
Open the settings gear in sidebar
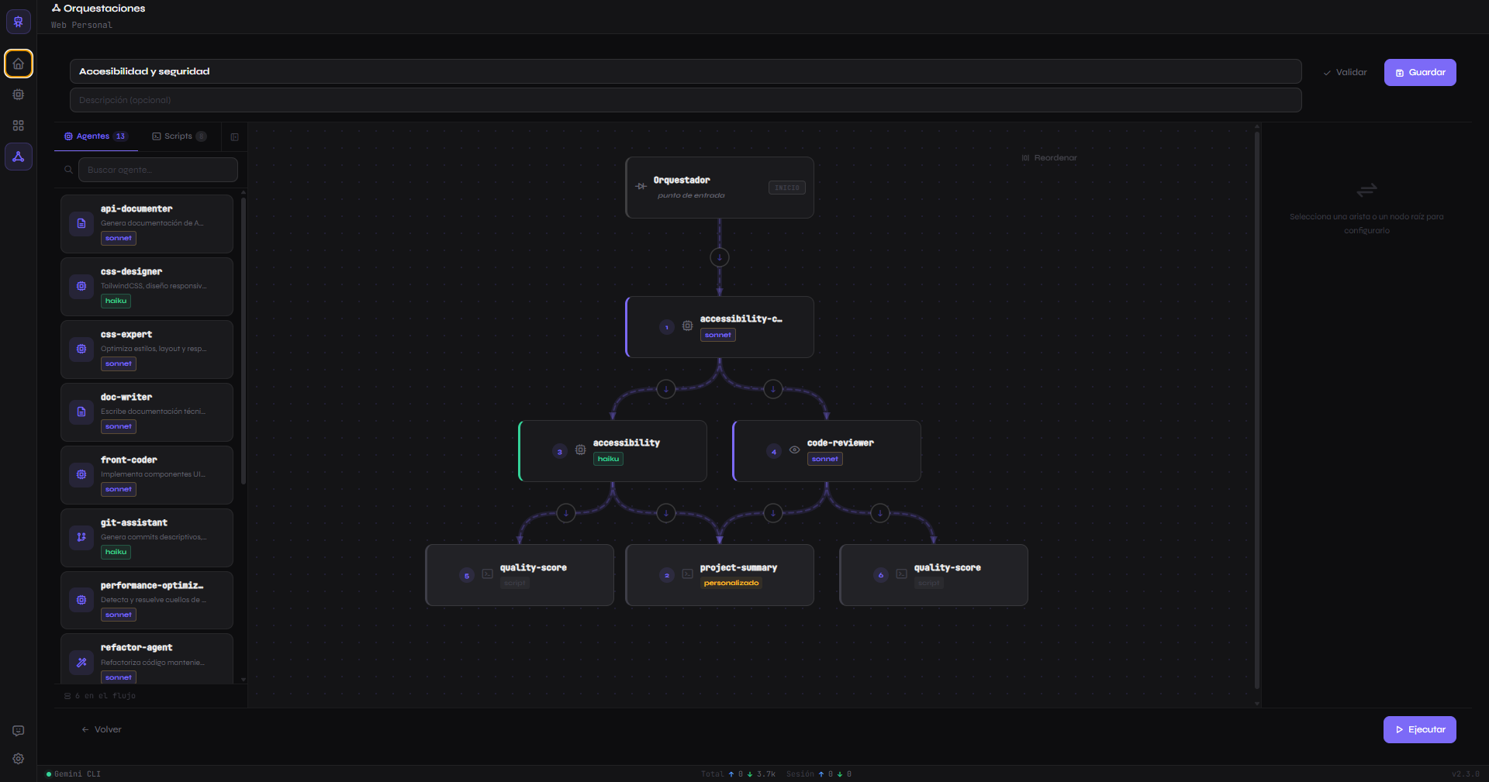(19, 759)
